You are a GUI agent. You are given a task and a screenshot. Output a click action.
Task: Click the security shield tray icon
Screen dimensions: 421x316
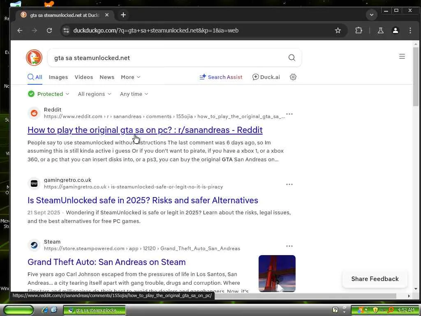375,310
